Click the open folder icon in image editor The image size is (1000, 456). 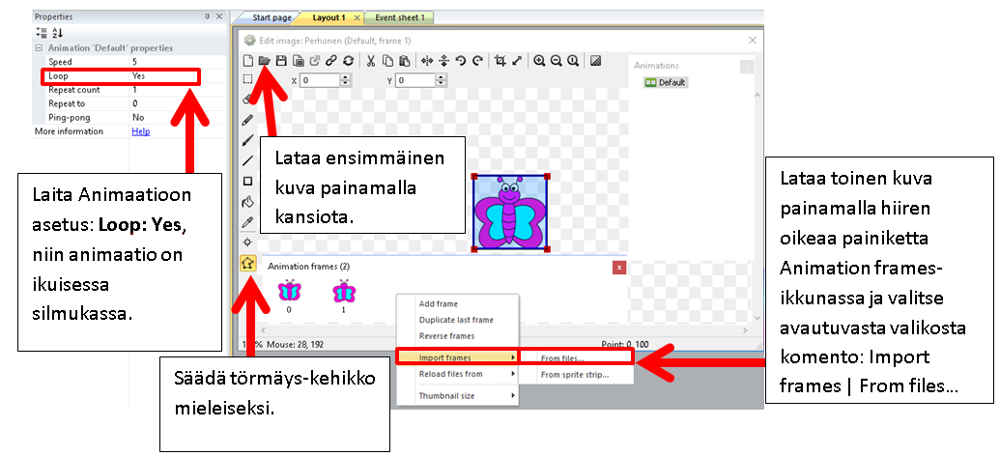point(264,60)
